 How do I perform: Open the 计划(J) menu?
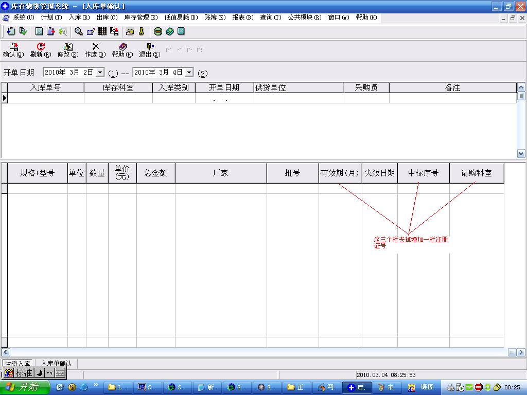point(51,17)
